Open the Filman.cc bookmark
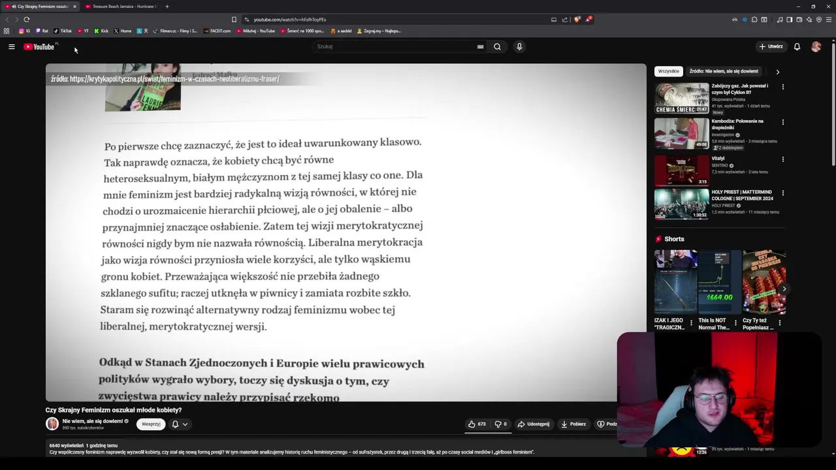836x470 pixels. (x=174, y=31)
